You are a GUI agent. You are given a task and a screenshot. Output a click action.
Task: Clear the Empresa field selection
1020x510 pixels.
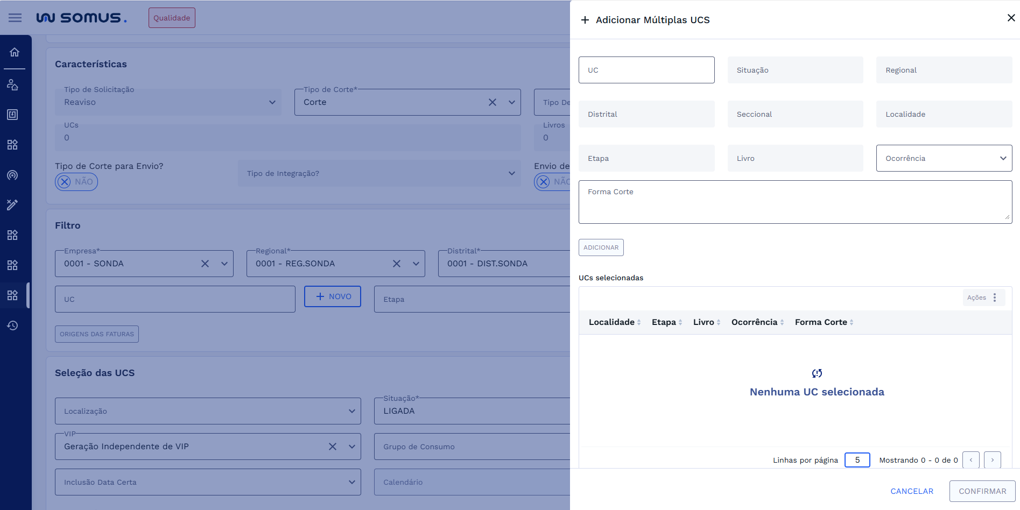[205, 264]
